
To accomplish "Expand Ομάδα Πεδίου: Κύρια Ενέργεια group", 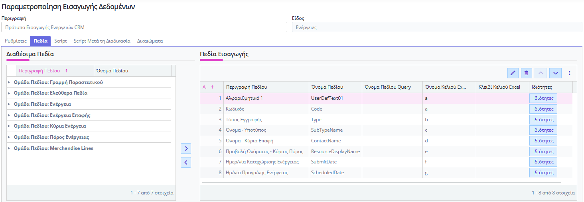I will click(9, 126).
